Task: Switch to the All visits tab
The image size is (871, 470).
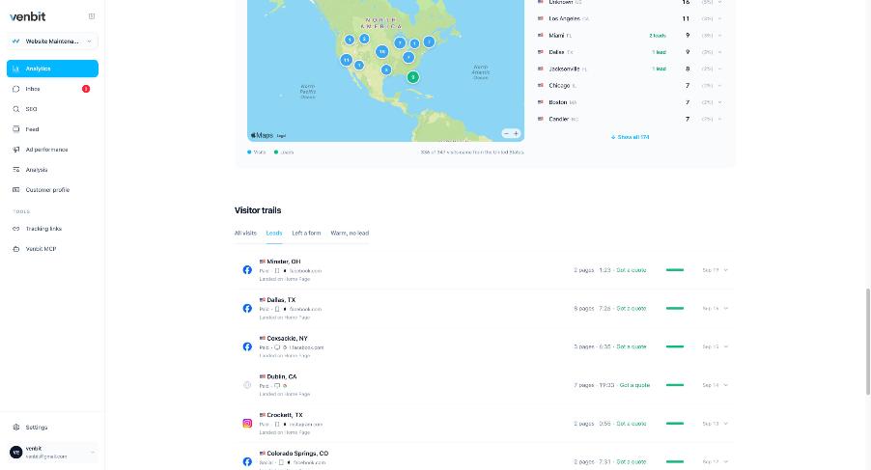Action: coord(245,233)
